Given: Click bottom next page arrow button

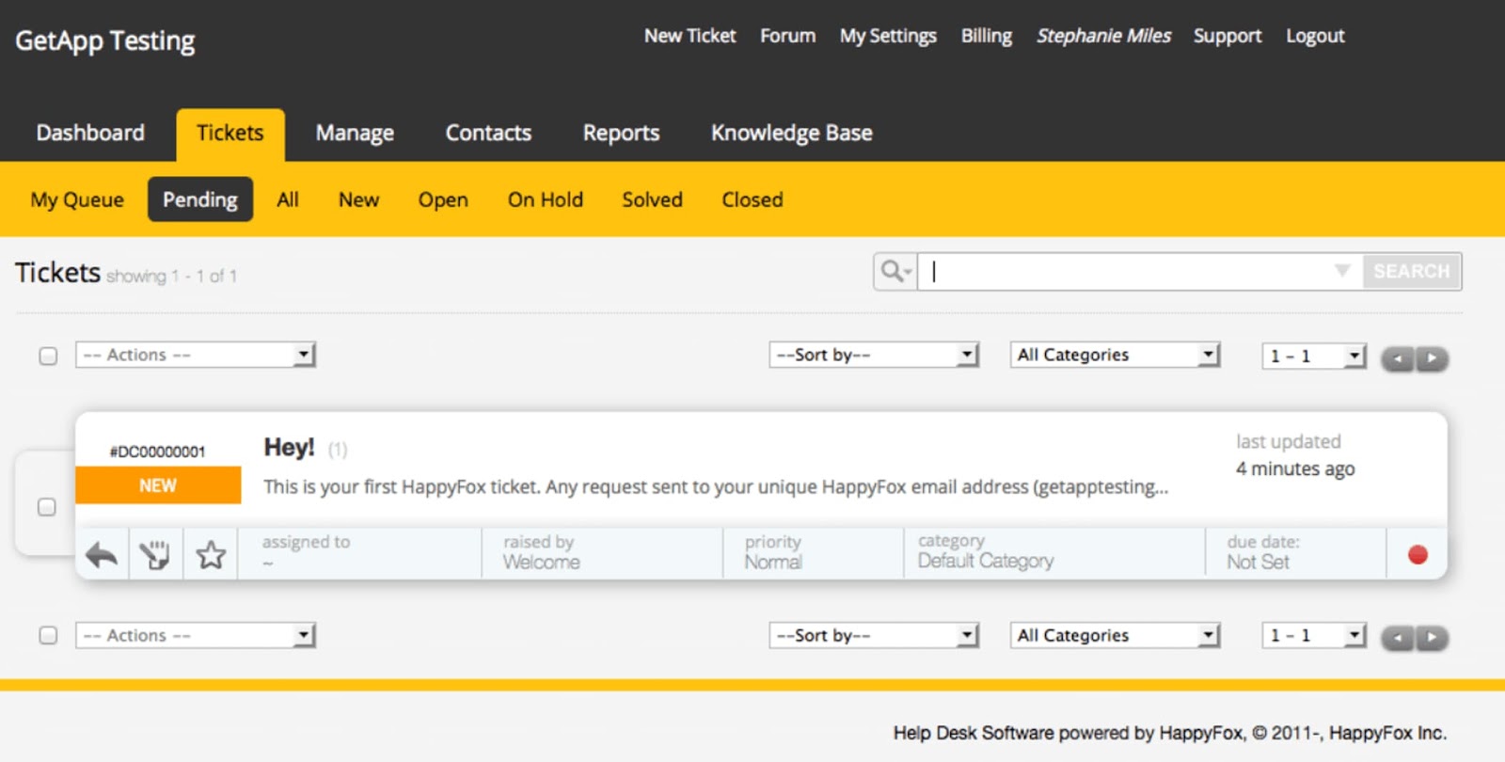Looking at the screenshot, I should tap(1432, 638).
